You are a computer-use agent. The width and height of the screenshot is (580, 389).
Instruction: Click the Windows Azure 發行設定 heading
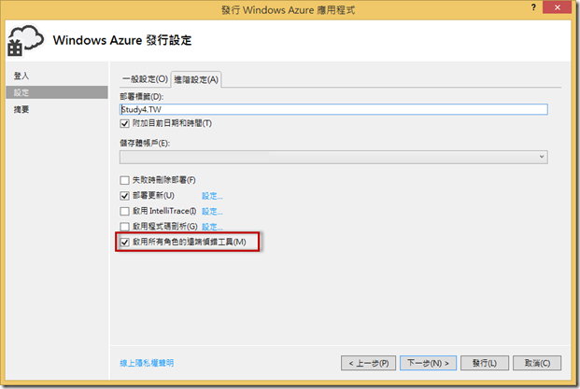coord(122,40)
